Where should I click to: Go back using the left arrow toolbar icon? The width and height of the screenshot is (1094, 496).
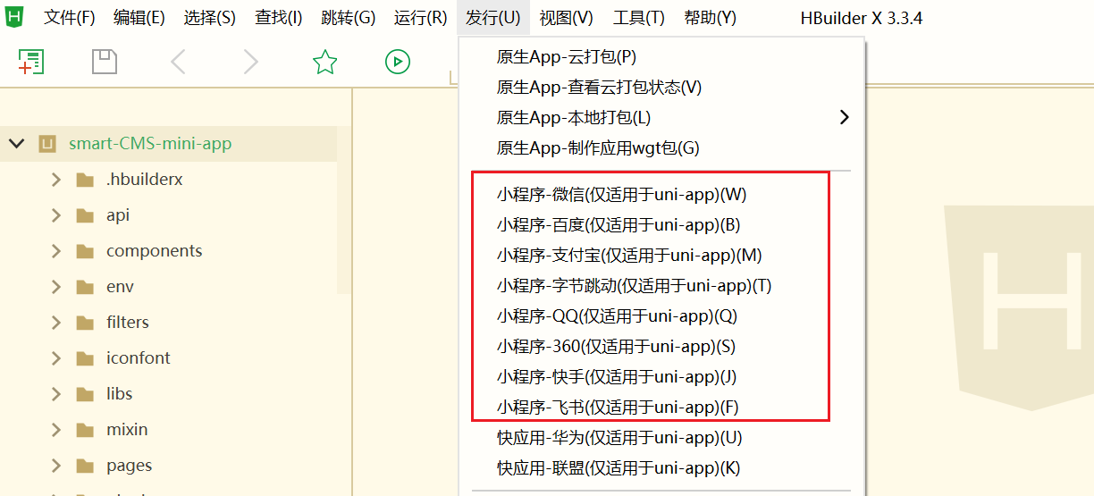(x=179, y=62)
